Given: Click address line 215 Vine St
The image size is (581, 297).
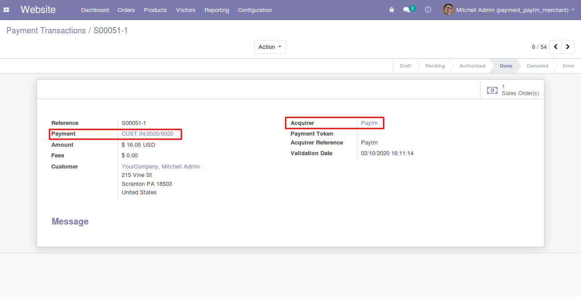Looking at the screenshot, I should click(137, 175).
